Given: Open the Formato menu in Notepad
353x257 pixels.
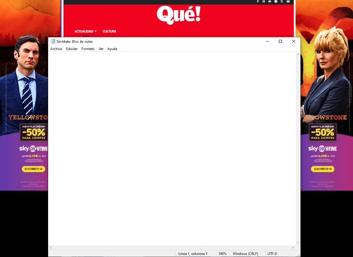Looking at the screenshot, I should (88, 49).
